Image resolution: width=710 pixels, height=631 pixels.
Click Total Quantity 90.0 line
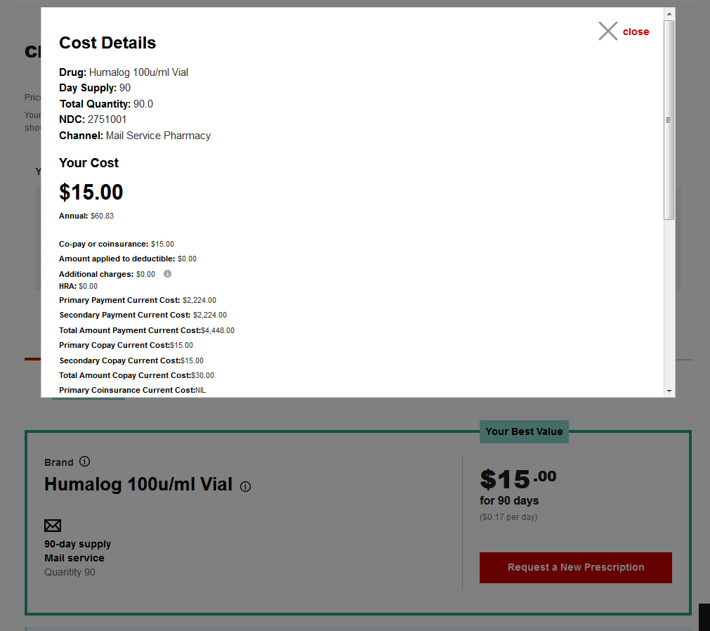(107, 104)
